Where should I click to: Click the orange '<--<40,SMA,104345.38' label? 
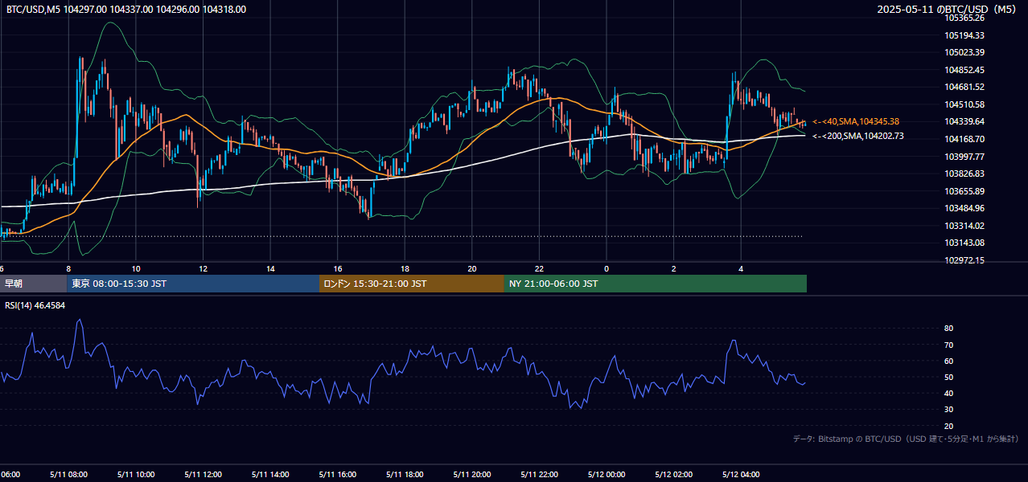tap(856, 121)
